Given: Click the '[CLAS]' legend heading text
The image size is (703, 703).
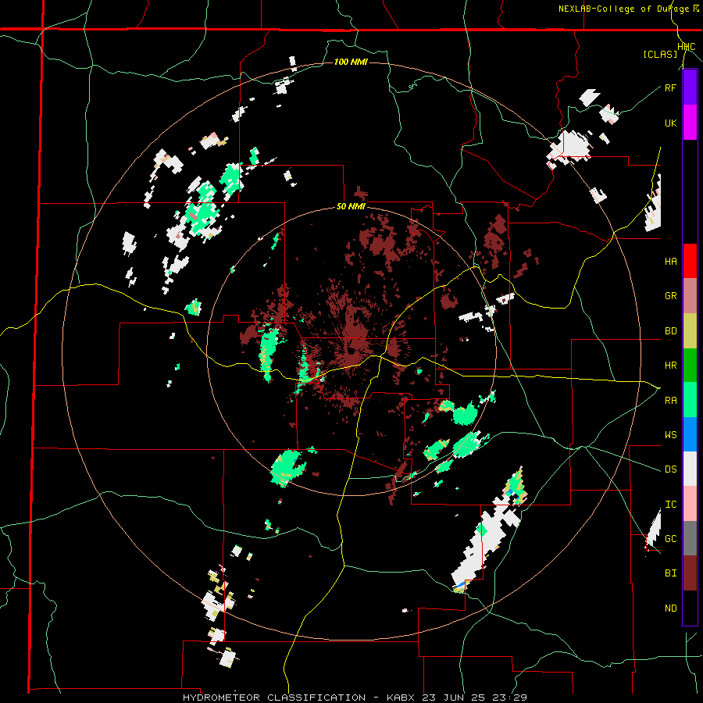Looking at the screenshot, I should point(660,54).
